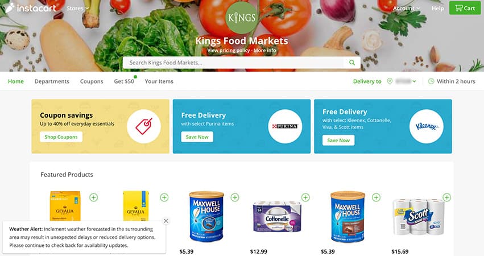
Task: Expand the delivery address chevron
Action: pos(414,81)
